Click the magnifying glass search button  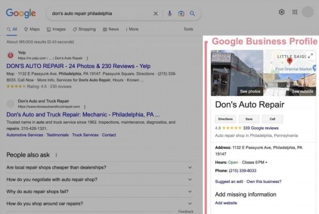pyautogui.click(x=192, y=13)
